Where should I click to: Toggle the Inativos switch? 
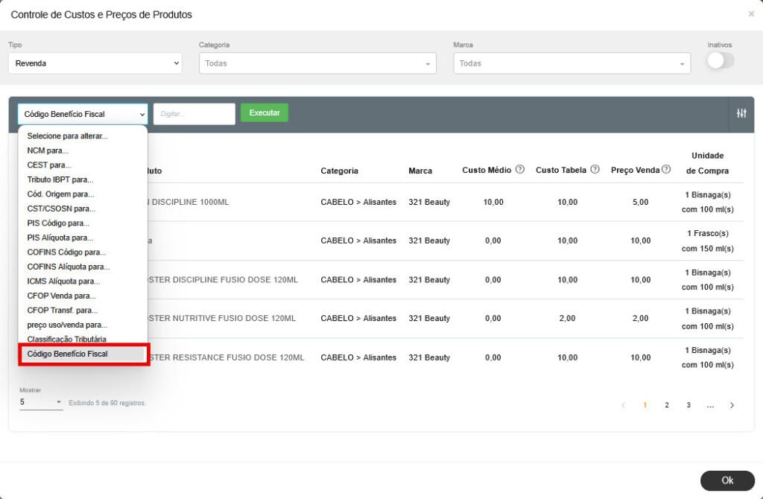pos(720,62)
